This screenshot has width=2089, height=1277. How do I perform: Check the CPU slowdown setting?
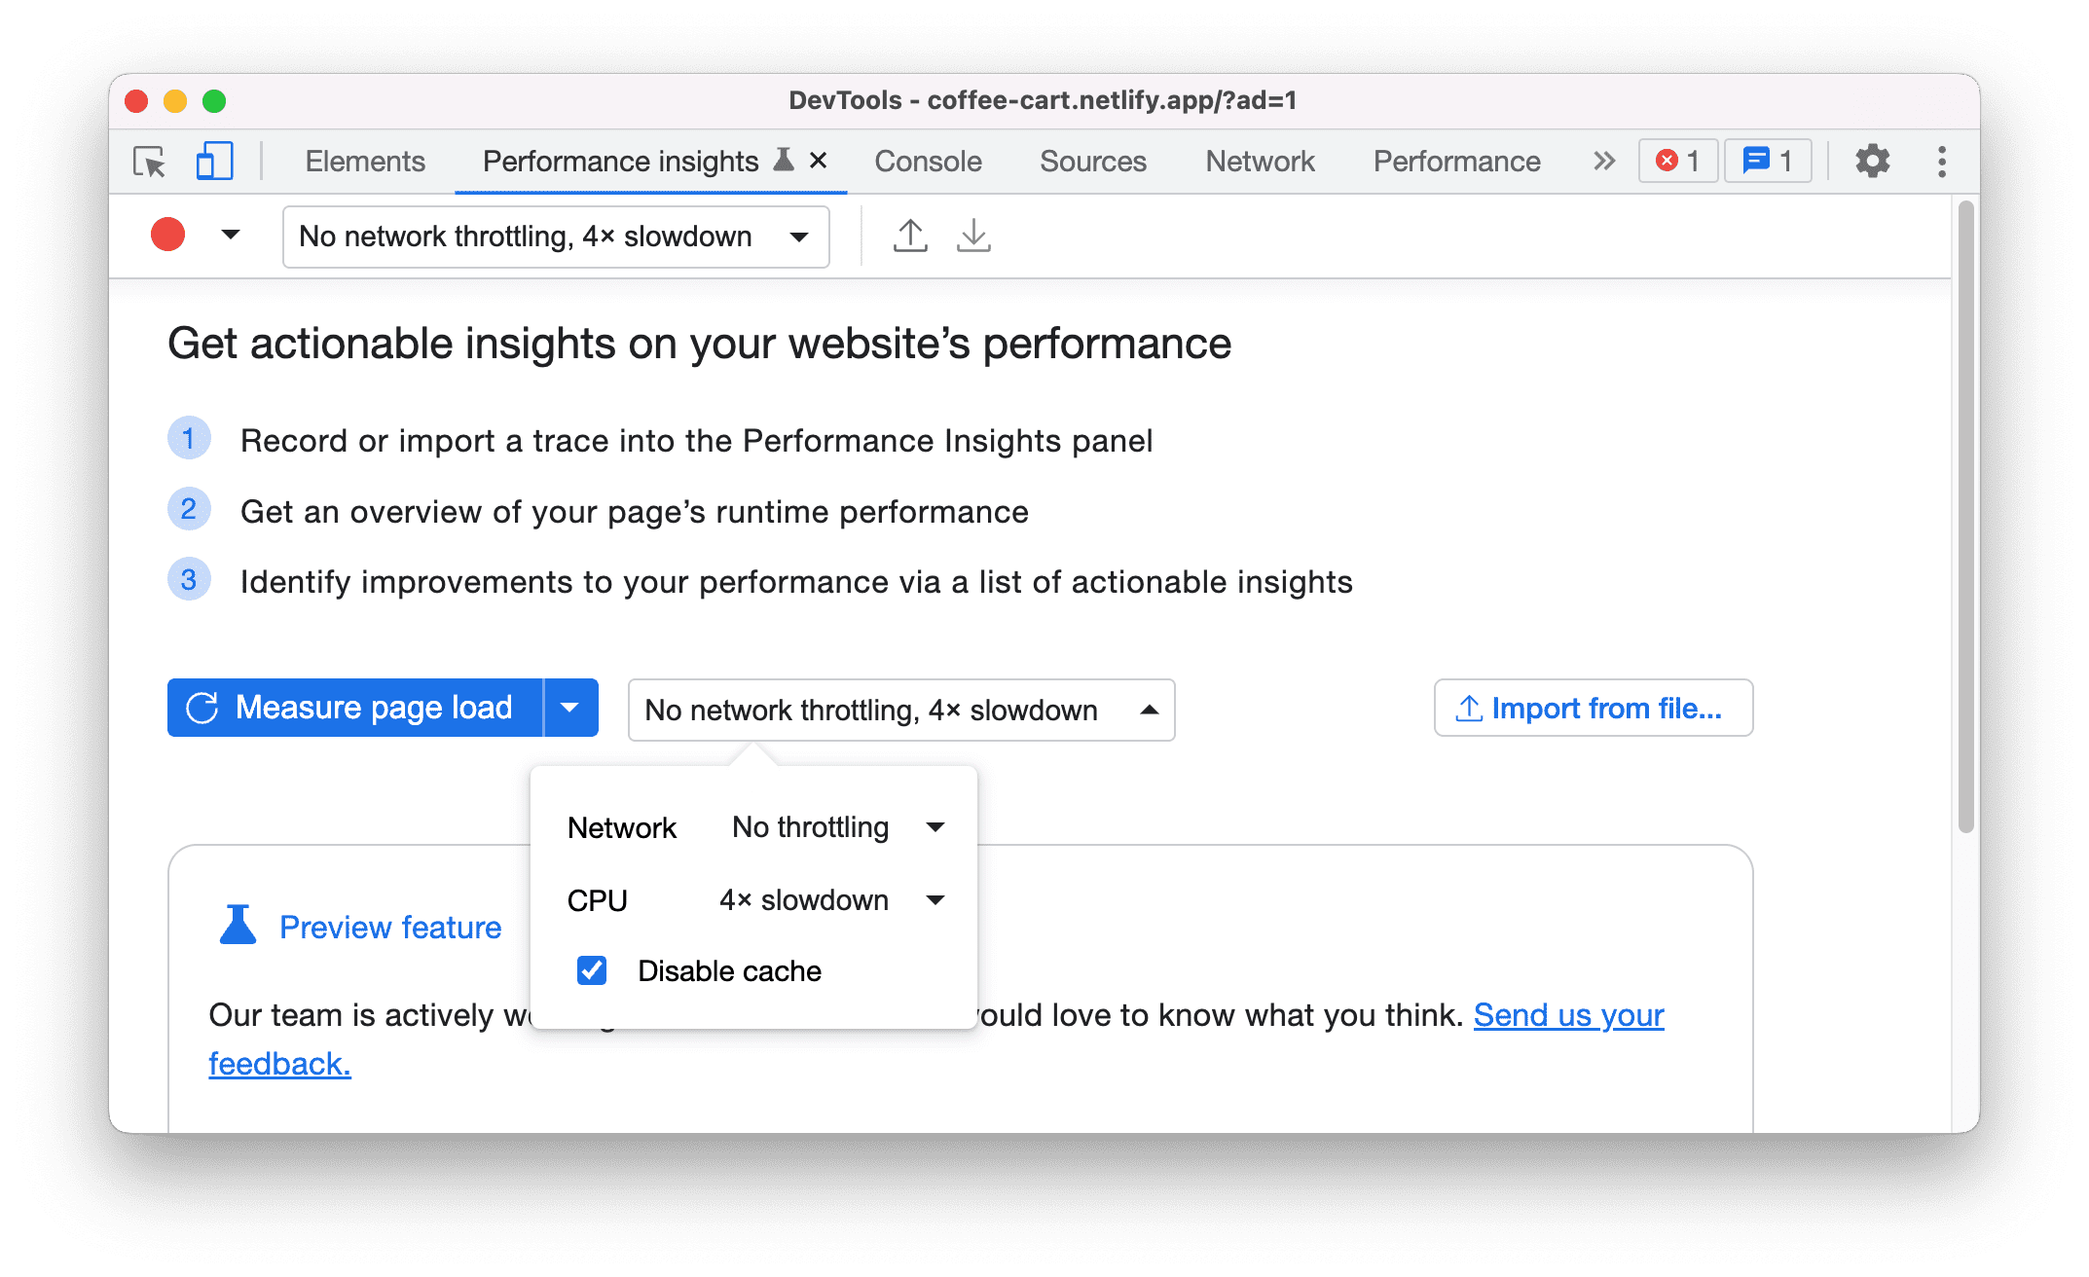[828, 898]
